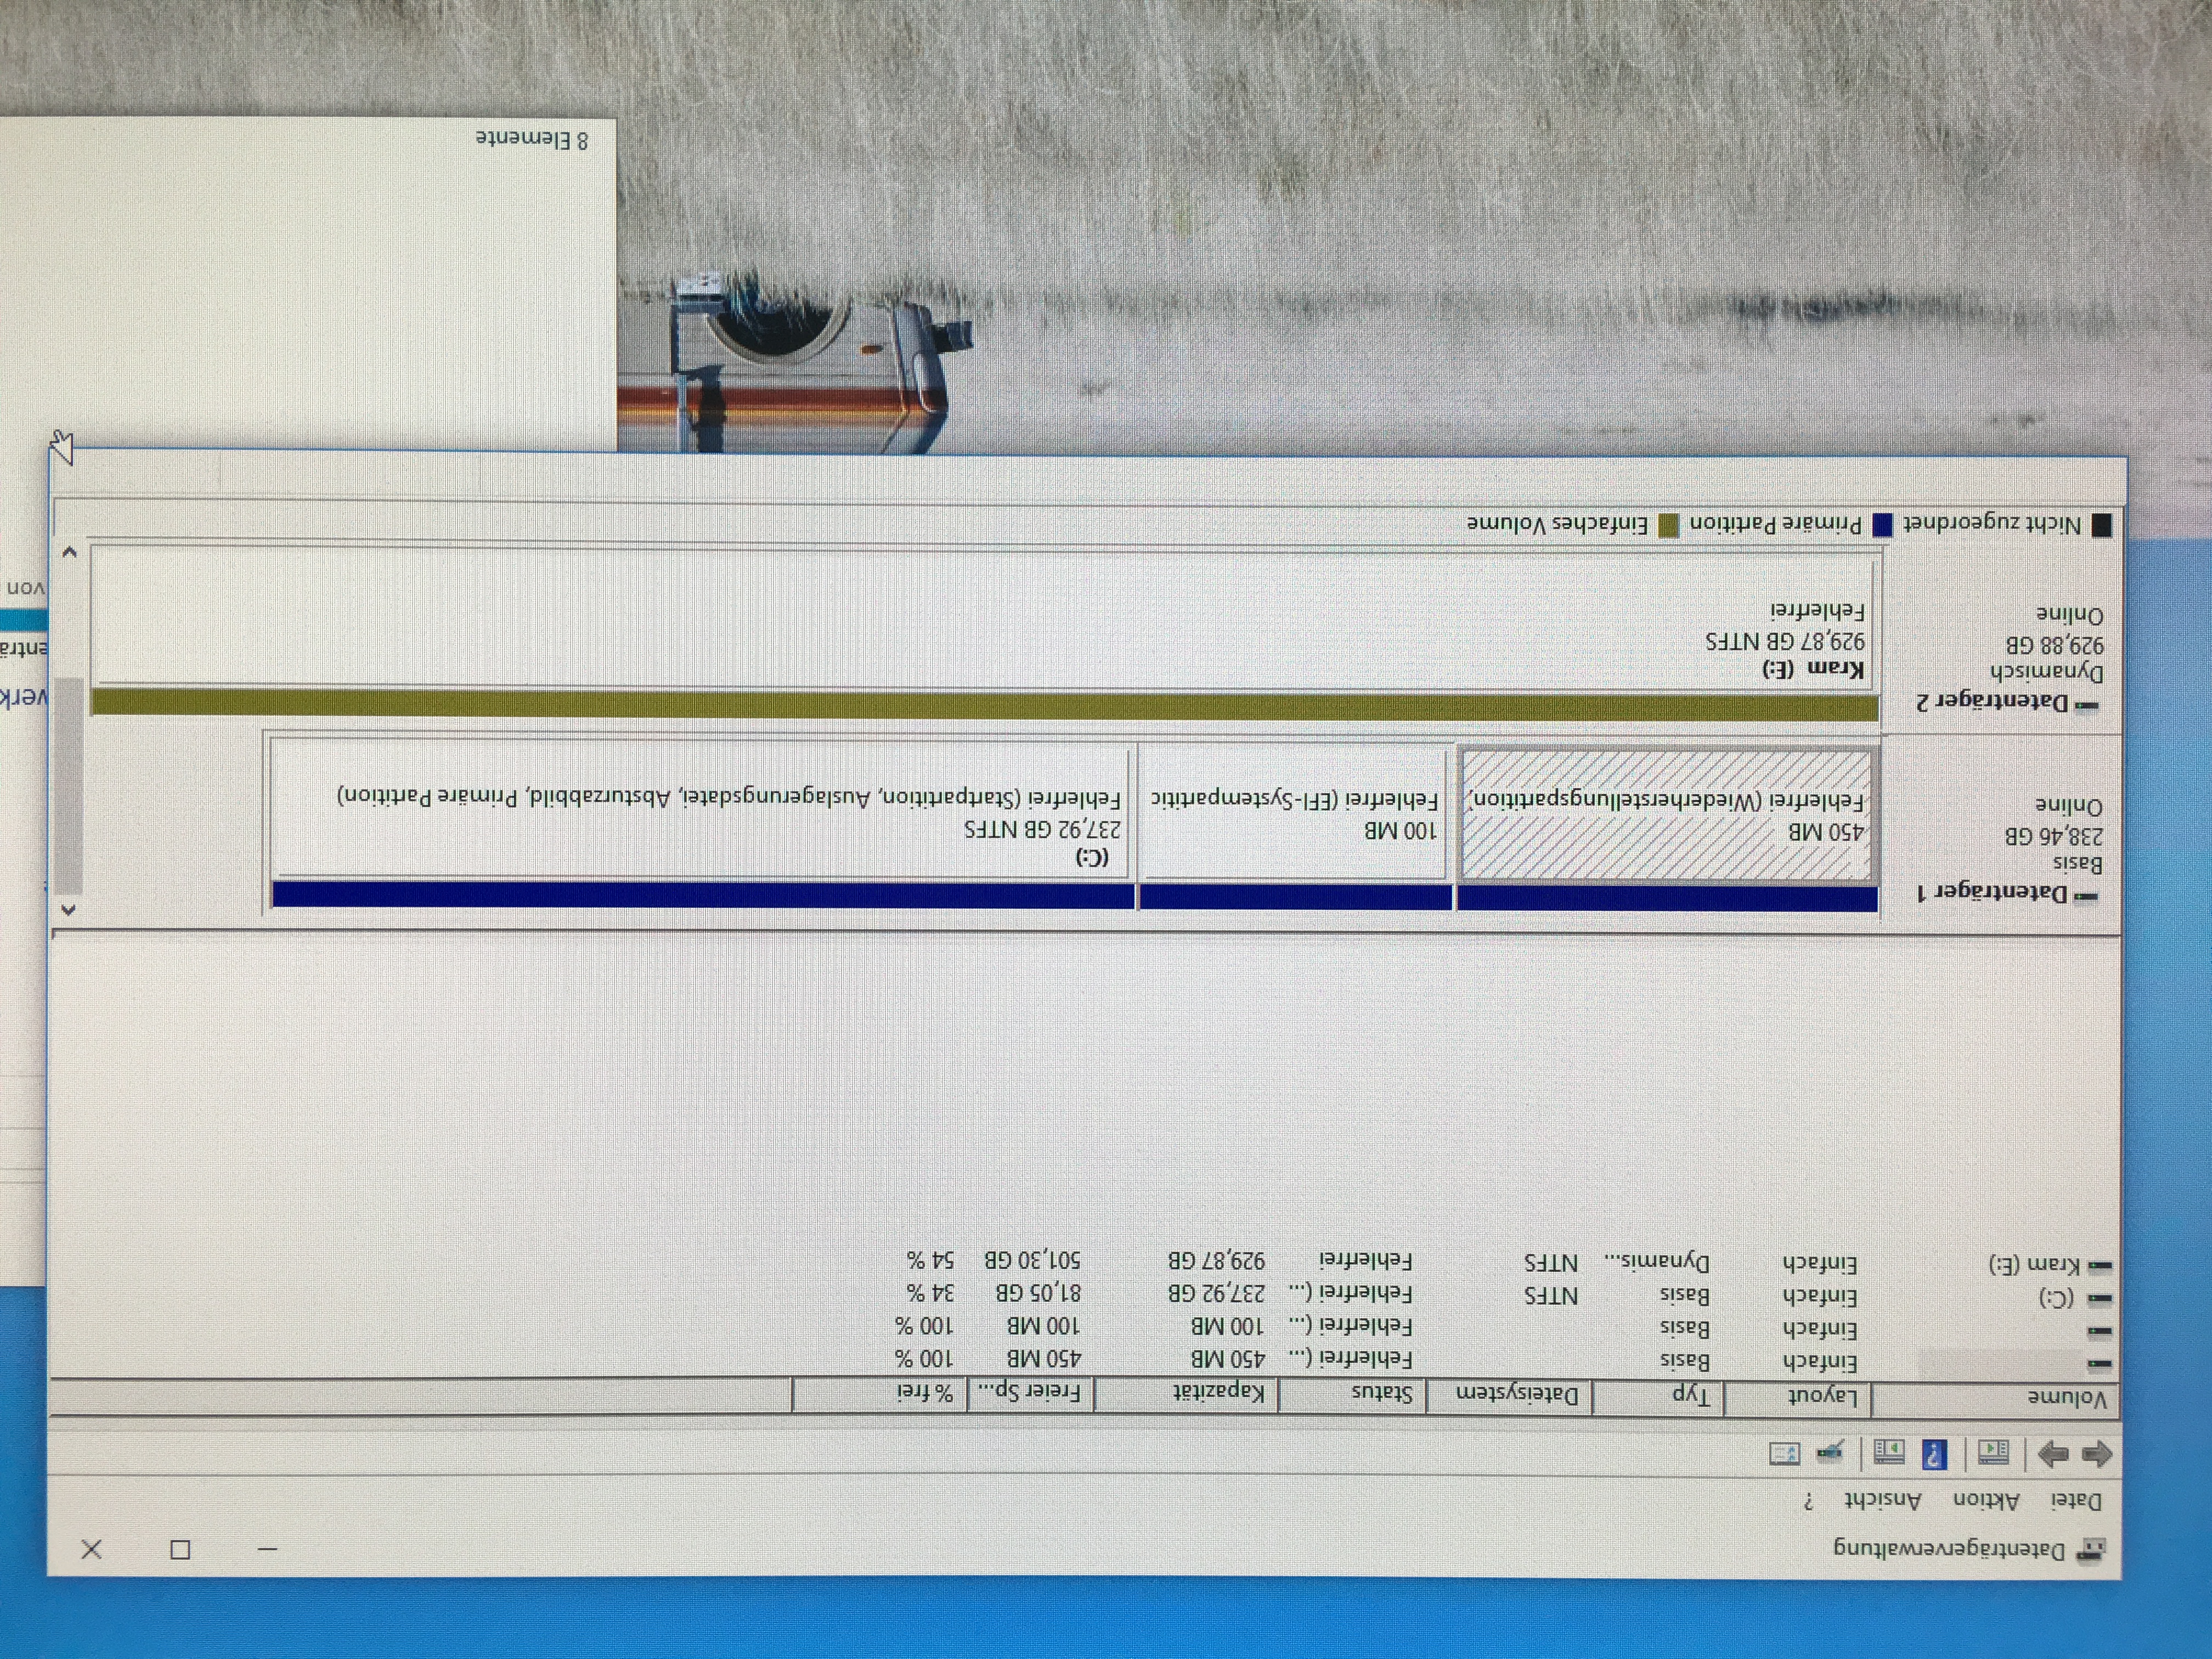Image resolution: width=2212 pixels, height=1659 pixels.
Task: Click the Forward arrow toolbar icon
Action: [x=2052, y=1454]
